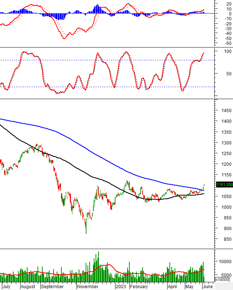Click the 1000 price axis value
Viewport: 233px width, 290px height.
click(x=226, y=207)
